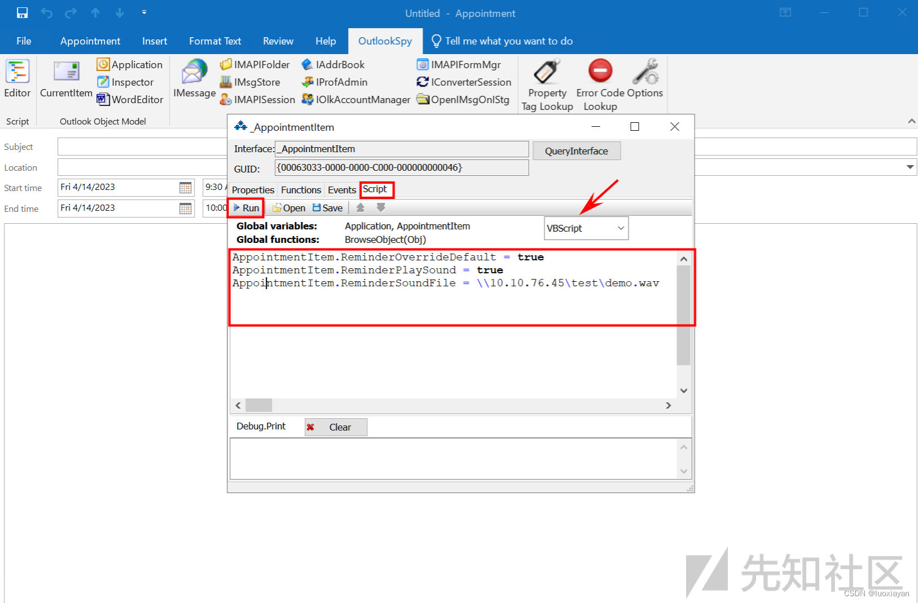Viewport: 918px width, 603px height.
Task: Click inside the Debug.Print output box
Action: [x=453, y=459]
